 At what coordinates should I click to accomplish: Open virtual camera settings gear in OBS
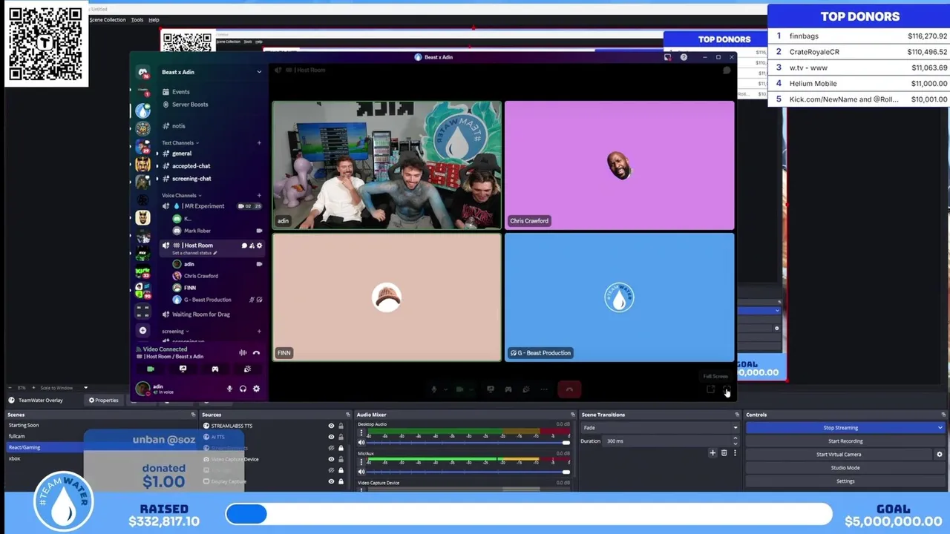(x=940, y=455)
